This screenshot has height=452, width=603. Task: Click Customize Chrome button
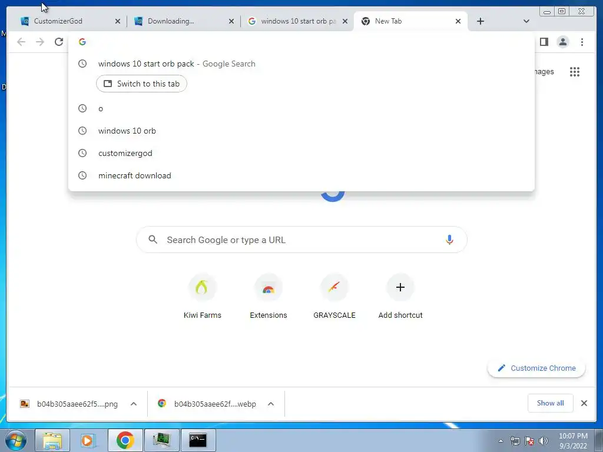tap(536, 368)
